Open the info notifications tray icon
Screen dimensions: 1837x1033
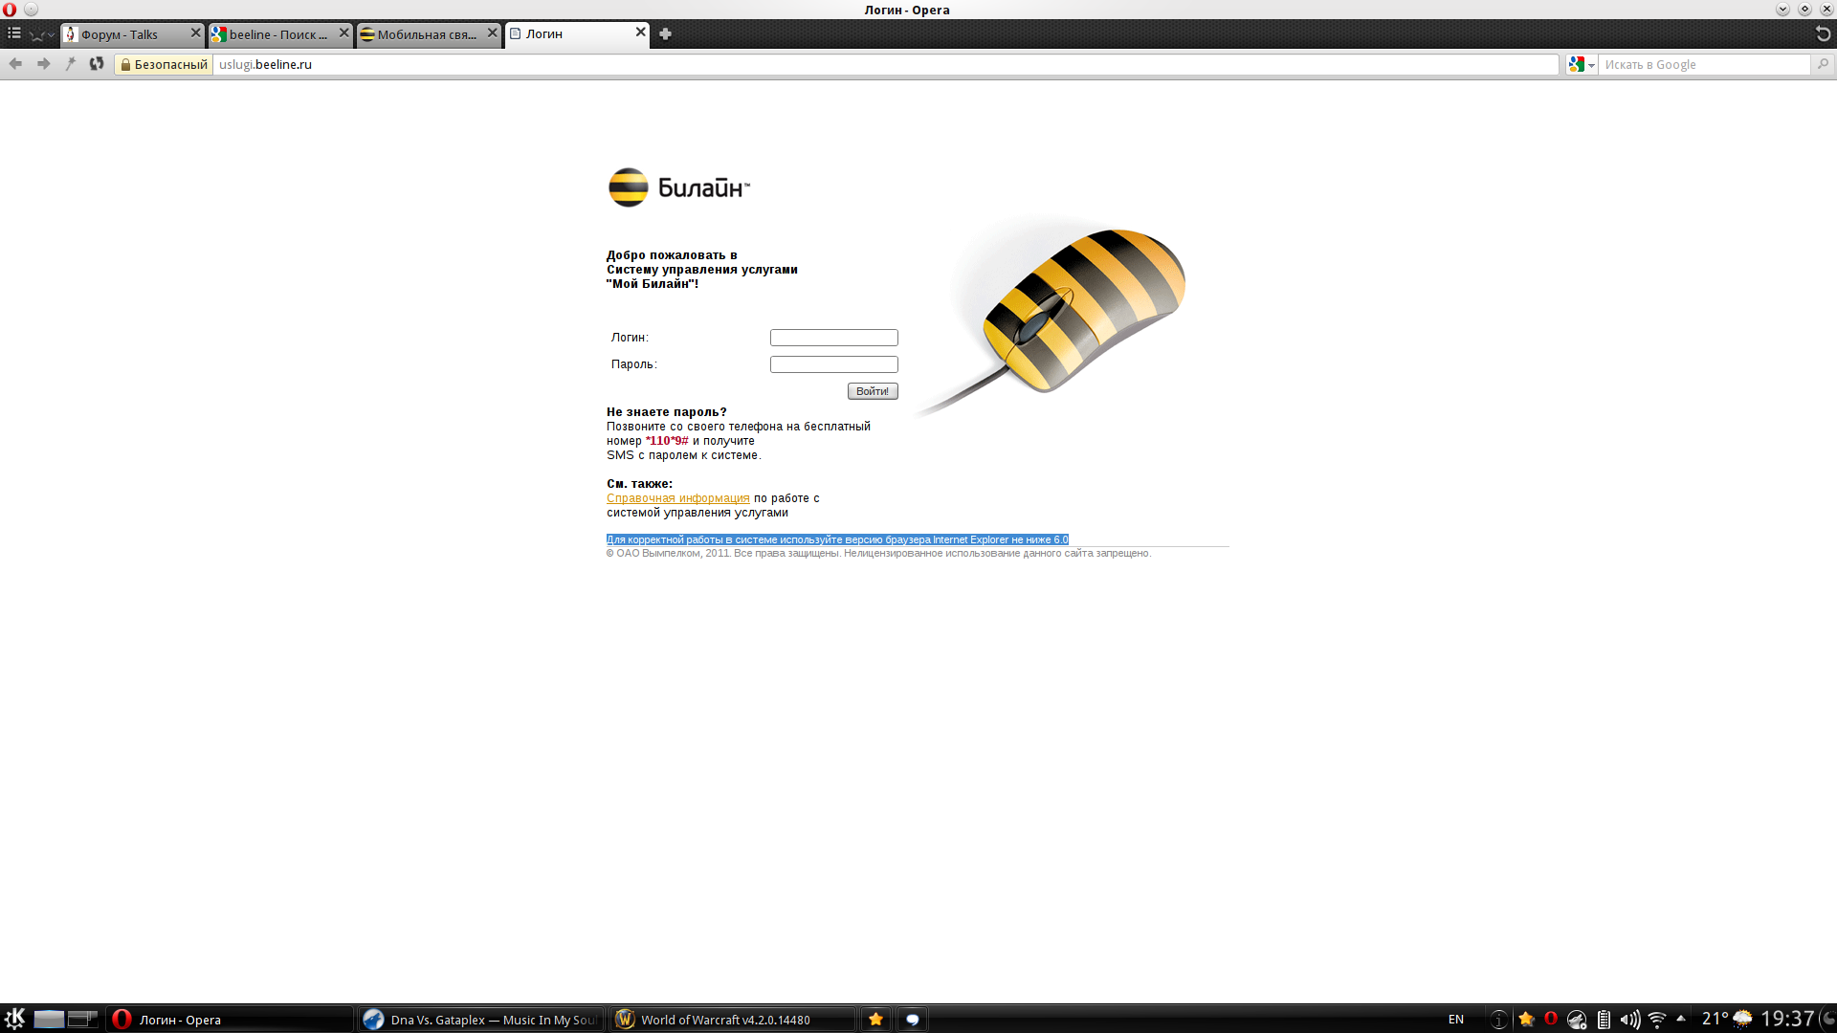coord(1499,1020)
